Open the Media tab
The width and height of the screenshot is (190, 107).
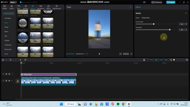tap(4, 7)
